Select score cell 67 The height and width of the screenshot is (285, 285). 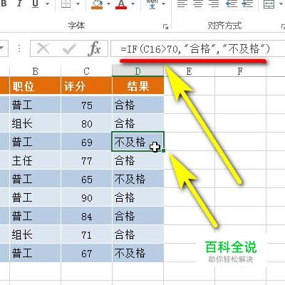pyautogui.click(x=86, y=253)
